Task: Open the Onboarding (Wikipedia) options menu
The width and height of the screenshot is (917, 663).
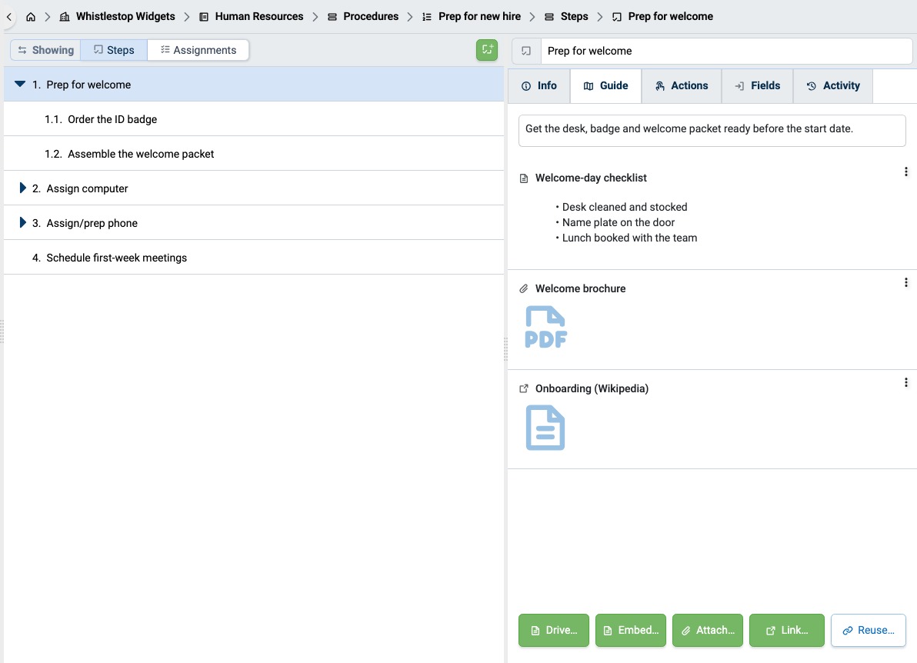Action: 906,382
